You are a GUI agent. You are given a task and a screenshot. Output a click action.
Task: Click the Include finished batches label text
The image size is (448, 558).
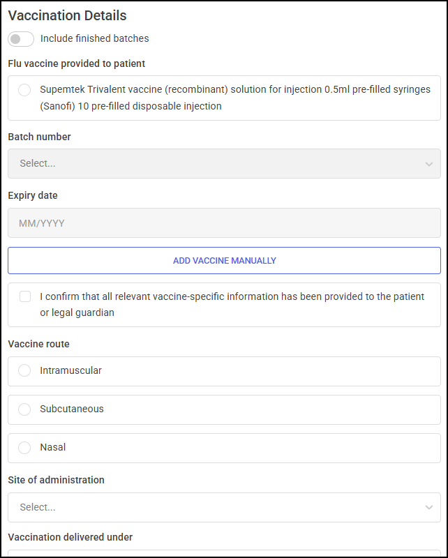[x=95, y=38]
